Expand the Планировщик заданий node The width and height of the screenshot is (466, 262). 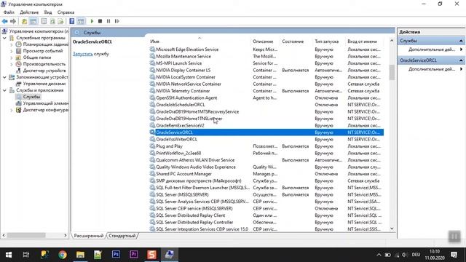click(12, 44)
